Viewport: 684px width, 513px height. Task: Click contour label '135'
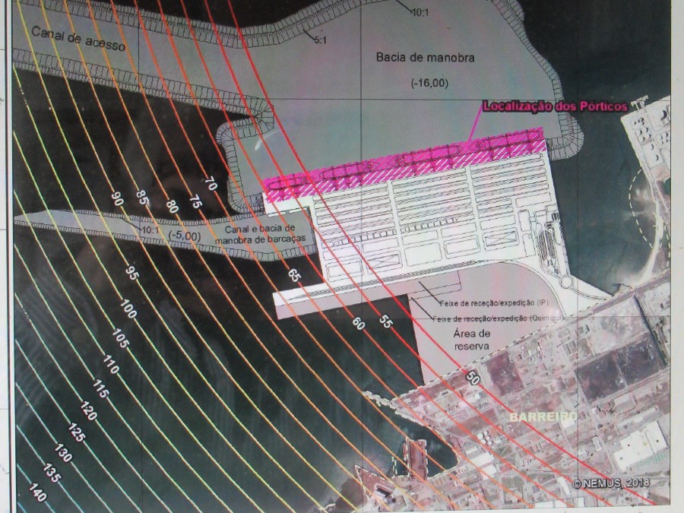pos(51,473)
